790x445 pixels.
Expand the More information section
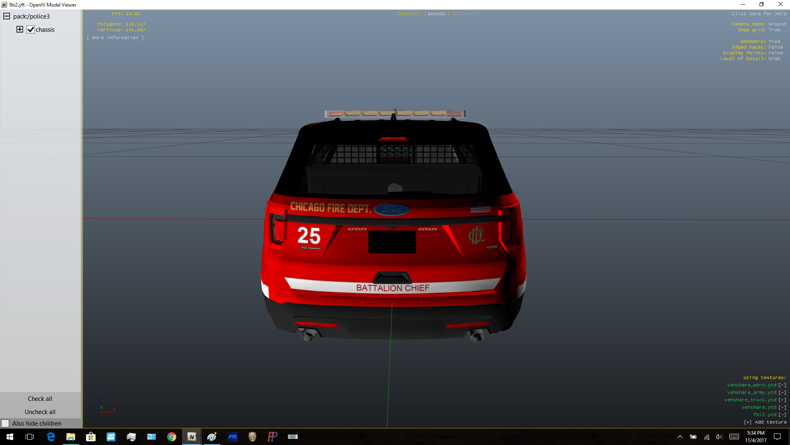115,38
